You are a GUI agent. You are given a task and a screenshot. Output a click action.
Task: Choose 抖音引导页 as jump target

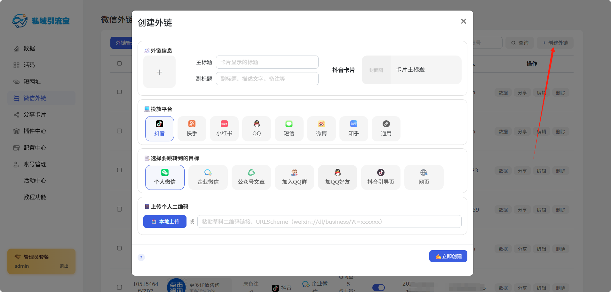pyautogui.click(x=381, y=177)
